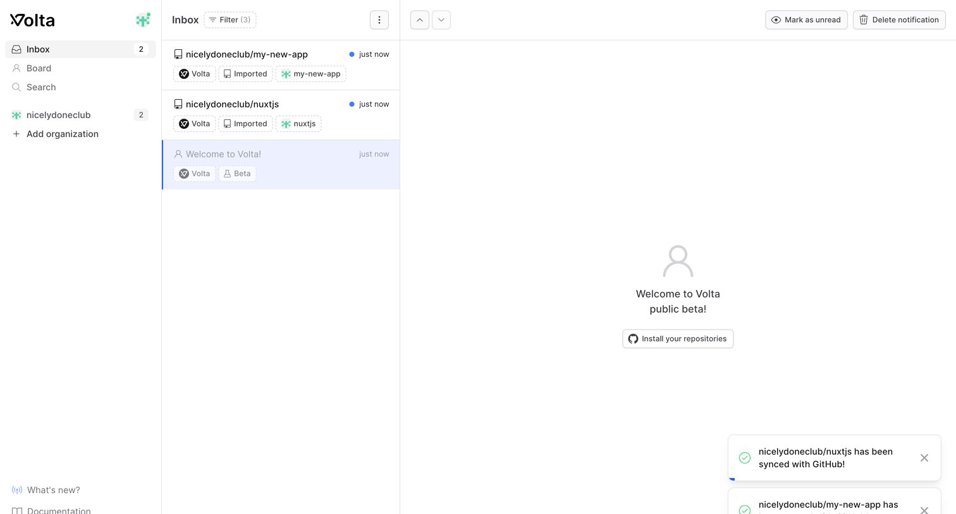
Task: Open the Filter (3) dropdown
Action: (230, 20)
